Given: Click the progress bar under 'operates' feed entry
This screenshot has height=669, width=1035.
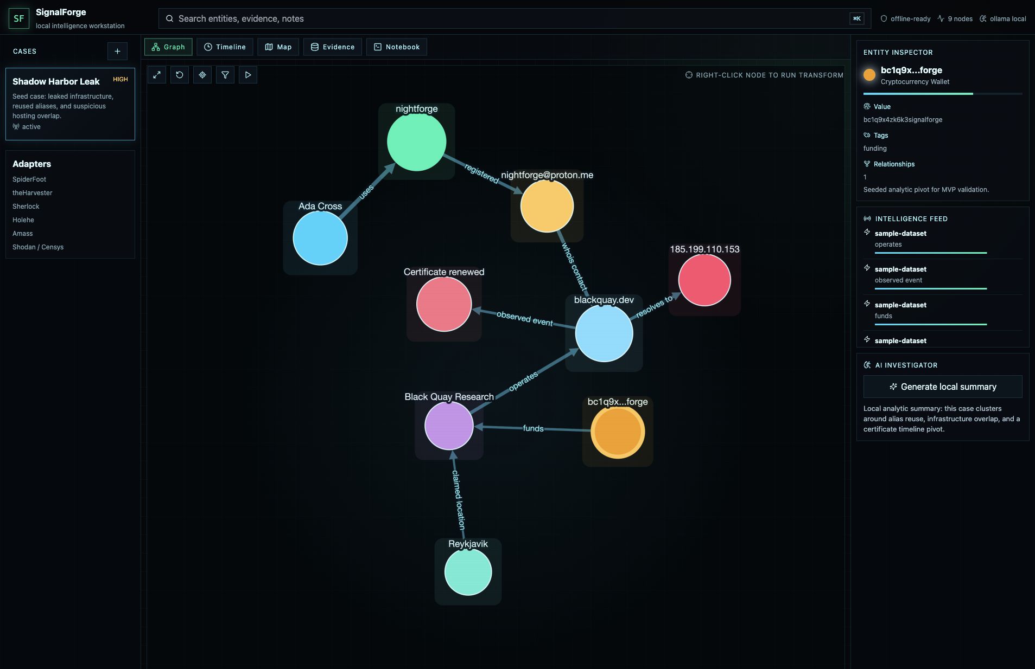Looking at the screenshot, I should coord(931,253).
